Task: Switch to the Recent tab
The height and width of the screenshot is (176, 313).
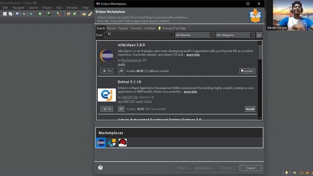Action: tap(112, 28)
